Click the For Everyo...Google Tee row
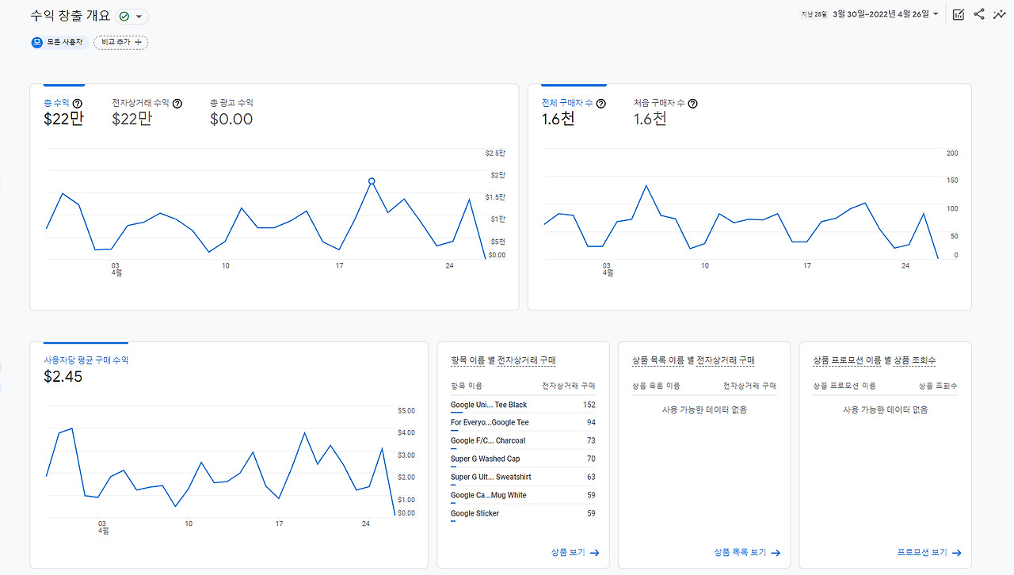Screen dimensions: 1014x575 (523, 423)
